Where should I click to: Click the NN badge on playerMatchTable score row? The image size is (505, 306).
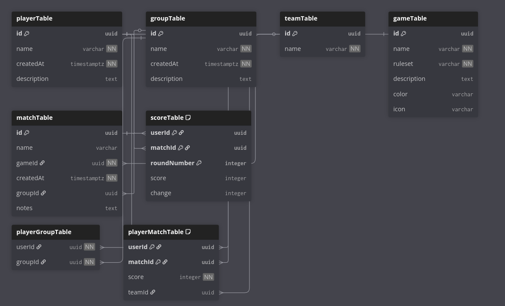(x=208, y=277)
